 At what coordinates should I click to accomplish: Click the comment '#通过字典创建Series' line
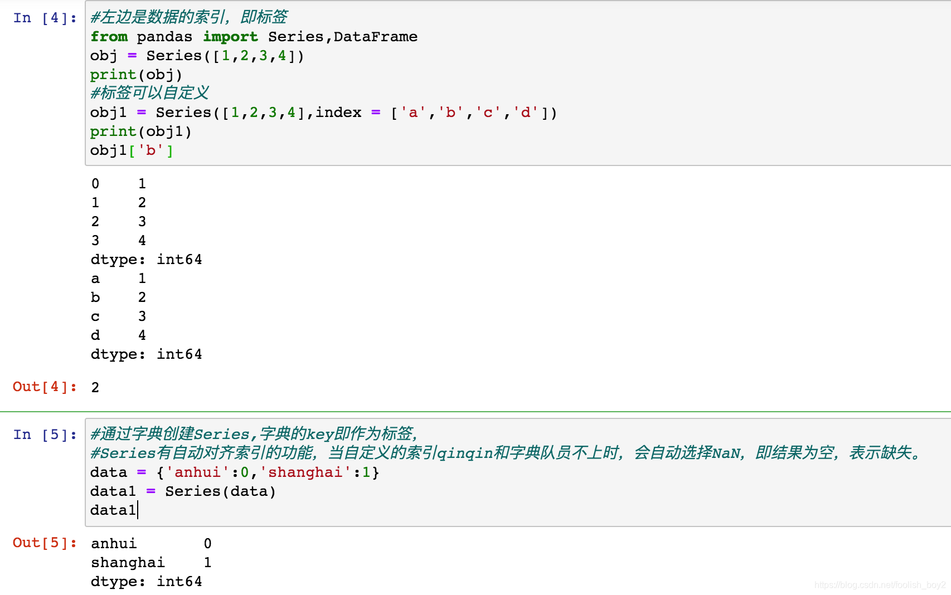coord(255,434)
